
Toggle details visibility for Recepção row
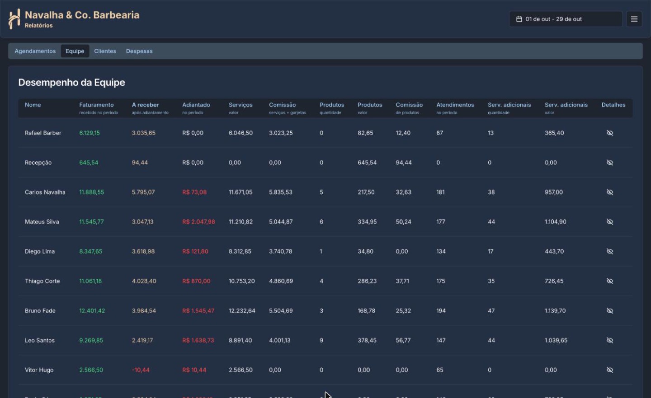[610, 162]
